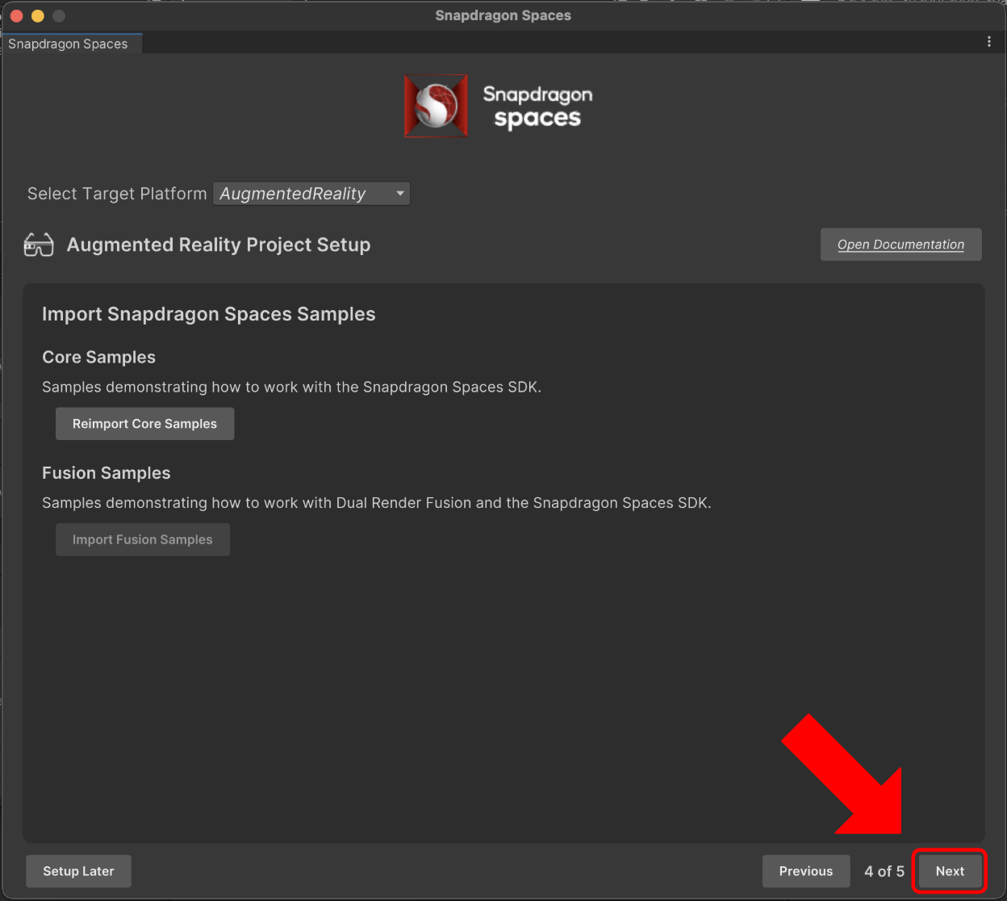Click the Snapdragon Spaces logo icon
This screenshot has height=901, width=1007.
[x=437, y=106]
